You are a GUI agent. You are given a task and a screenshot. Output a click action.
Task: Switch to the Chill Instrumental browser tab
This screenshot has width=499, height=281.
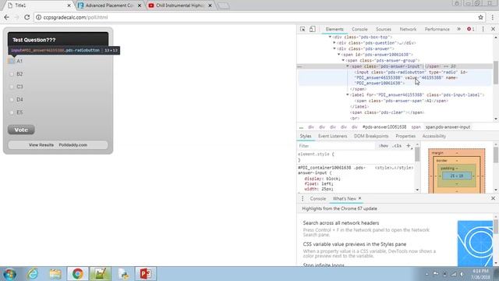[x=179, y=5]
